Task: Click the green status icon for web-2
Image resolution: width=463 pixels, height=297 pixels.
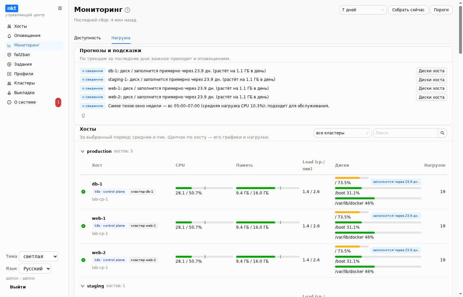Action: coord(83,260)
